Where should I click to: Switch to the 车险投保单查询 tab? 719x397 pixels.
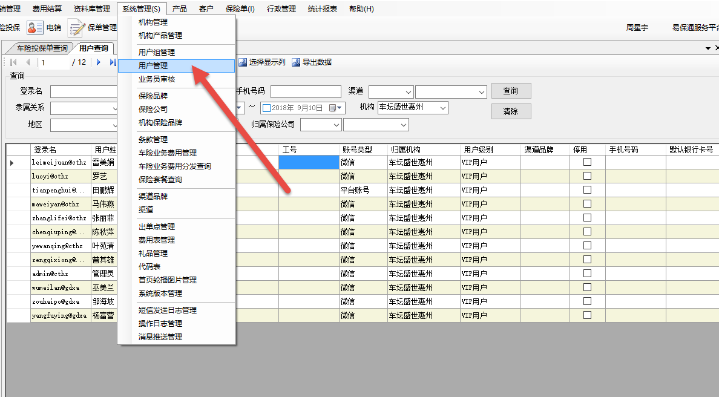point(41,48)
